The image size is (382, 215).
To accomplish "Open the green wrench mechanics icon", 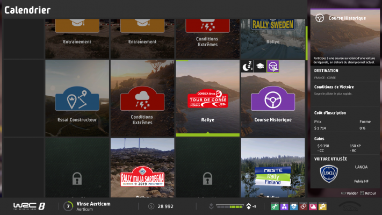I will 275,206.
